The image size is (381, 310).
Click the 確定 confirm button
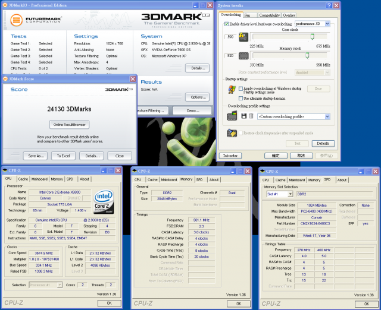pos(276,156)
